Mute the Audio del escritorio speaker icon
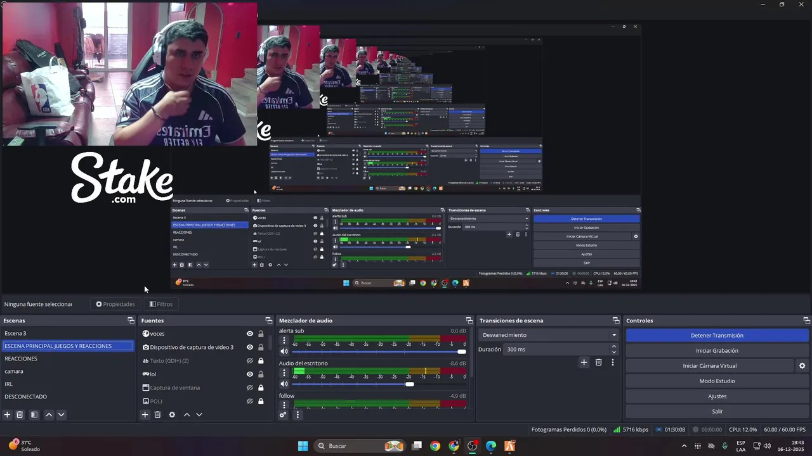This screenshot has height=456, width=812. (x=284, y=384)
